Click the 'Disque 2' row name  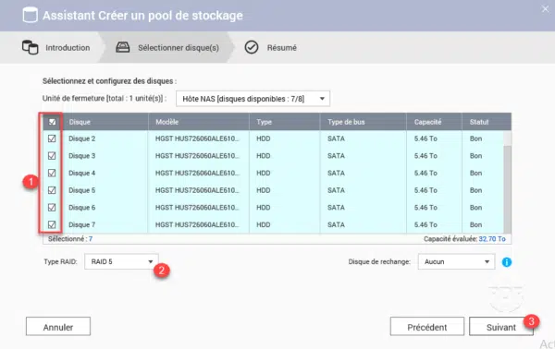pos(81,138)
